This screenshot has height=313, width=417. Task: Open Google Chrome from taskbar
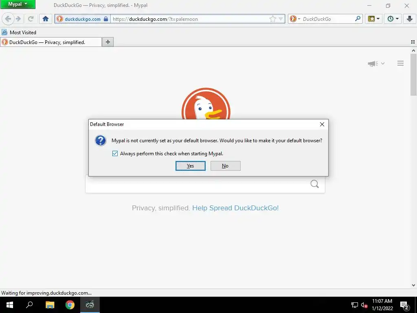pyautogui.click(x=70, y=305)
